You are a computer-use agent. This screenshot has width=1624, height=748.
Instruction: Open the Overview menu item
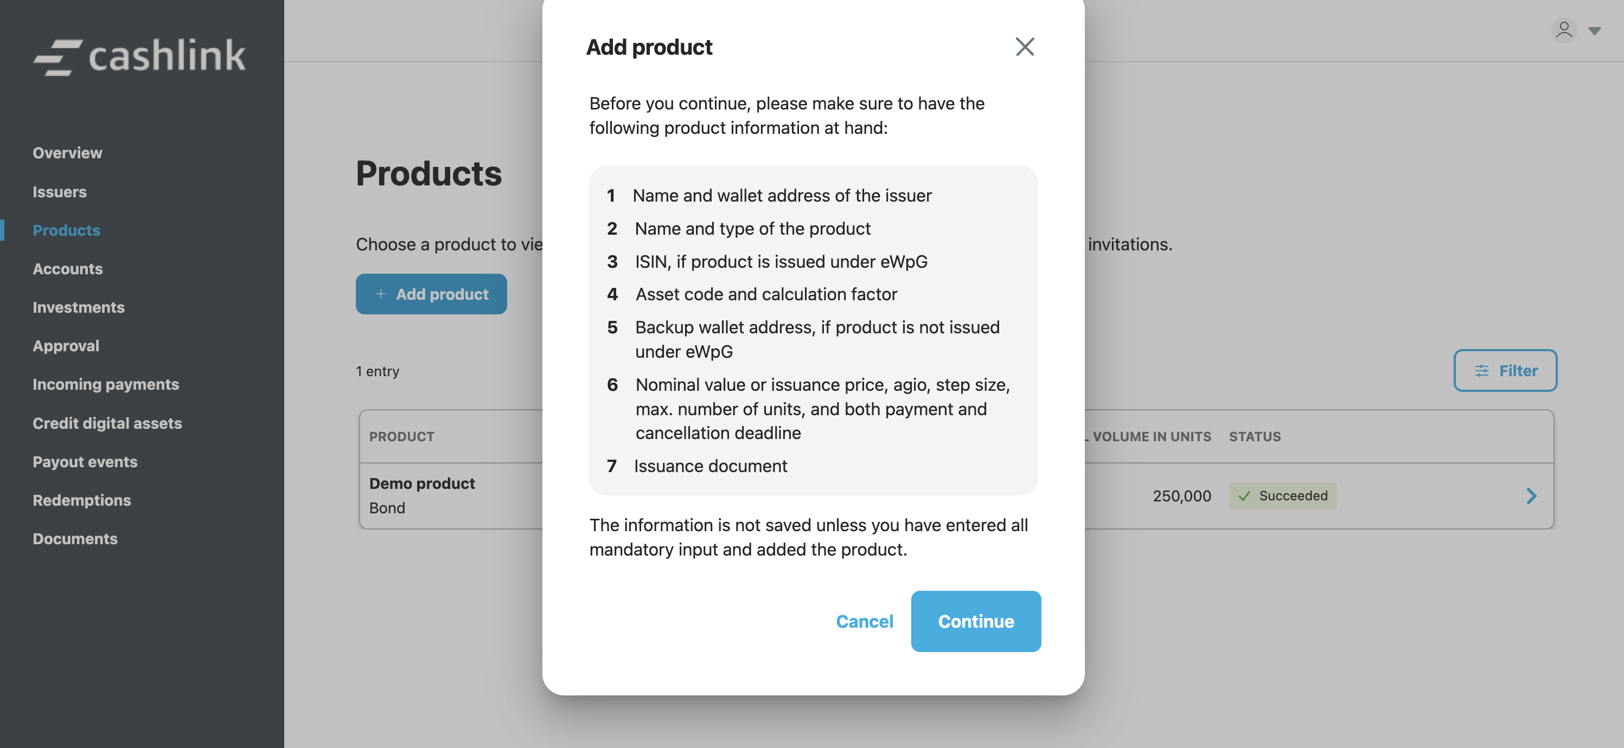pyautogui.click(x=67, y=153)
